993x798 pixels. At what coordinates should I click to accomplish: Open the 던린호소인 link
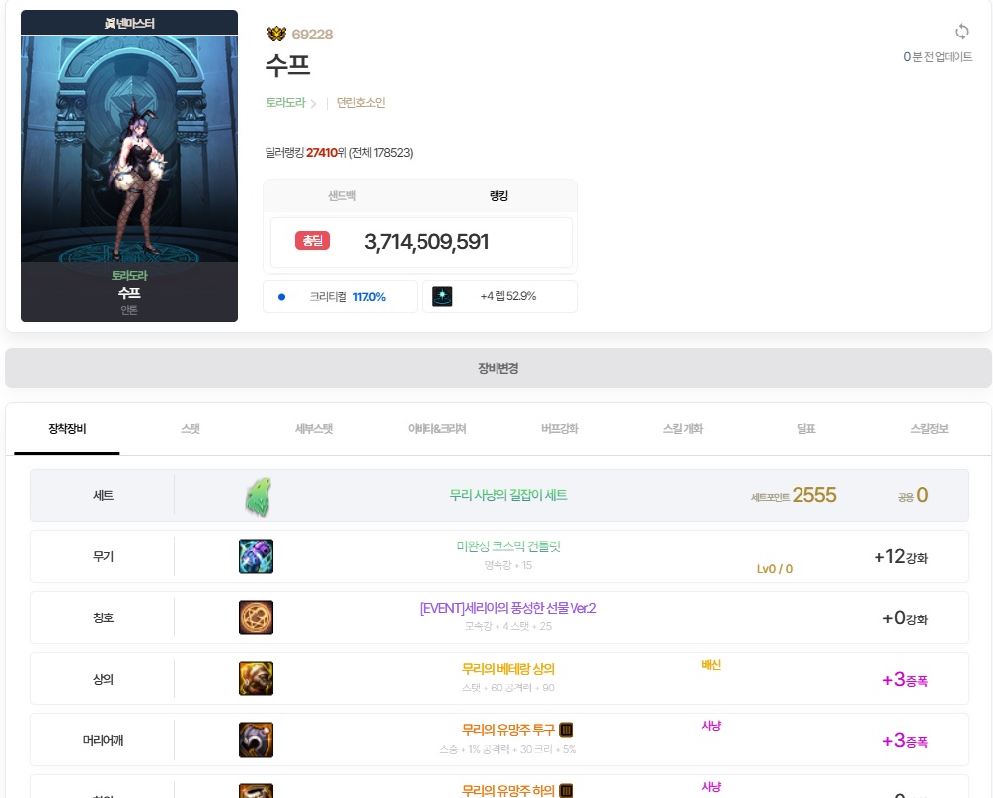pos(360,102)
